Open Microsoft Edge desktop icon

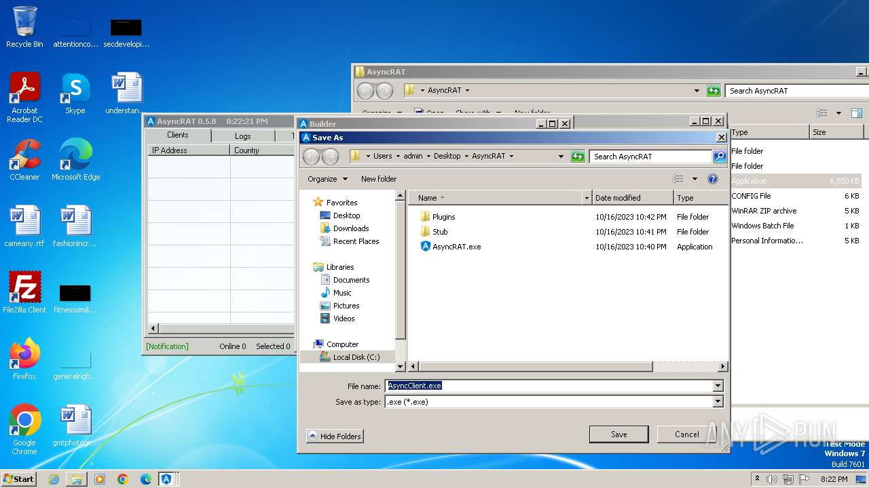[x=75, y=160]
